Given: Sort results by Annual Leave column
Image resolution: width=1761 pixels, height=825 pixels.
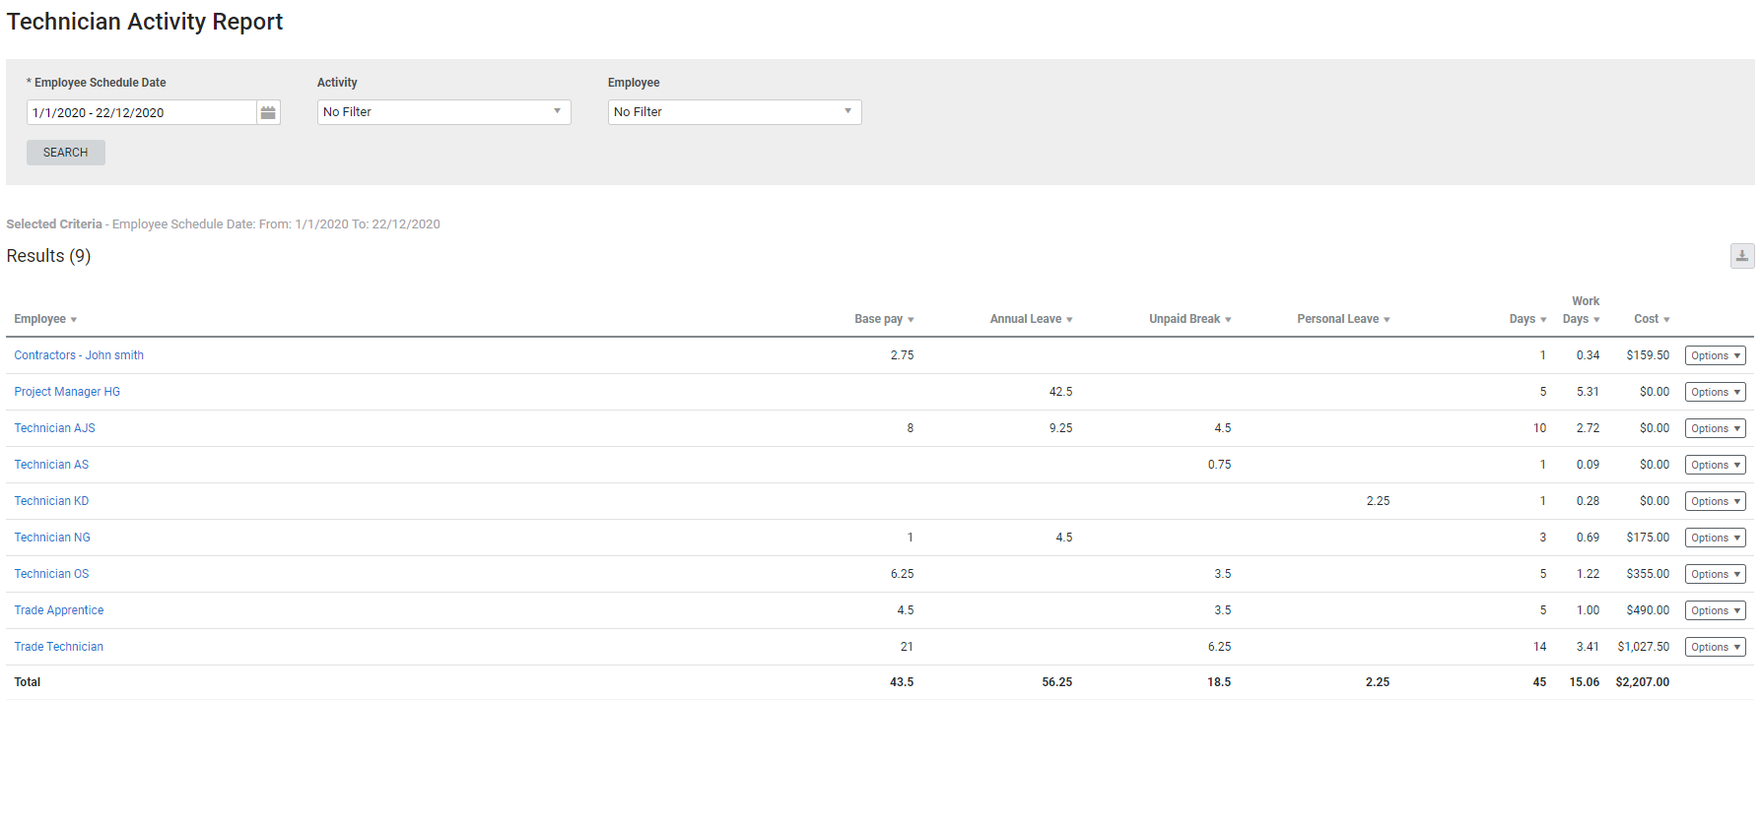Looking at the screenshot, I should (x=1030, y=319).
